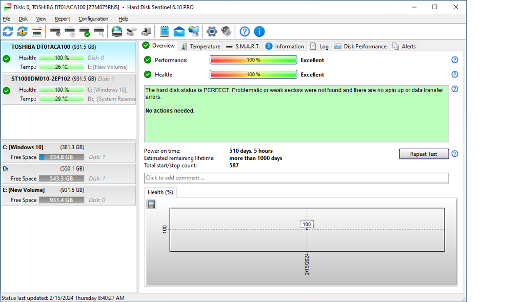Click green check icon of TOSHIBA disk

[x=6, y=59]
